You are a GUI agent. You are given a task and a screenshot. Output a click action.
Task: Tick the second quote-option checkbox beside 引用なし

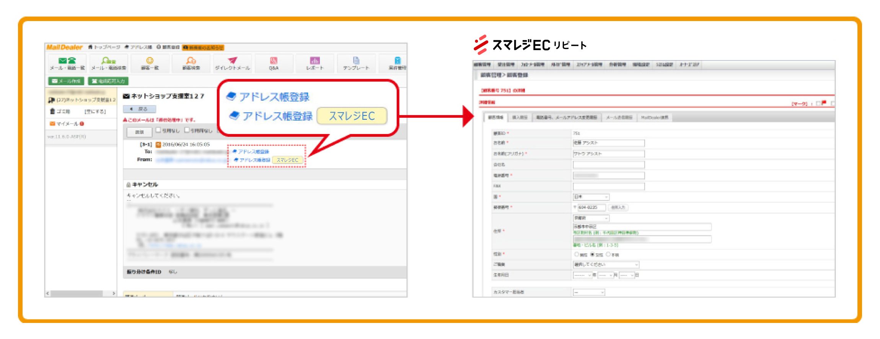pyautogui.click(x=187, y=130)
